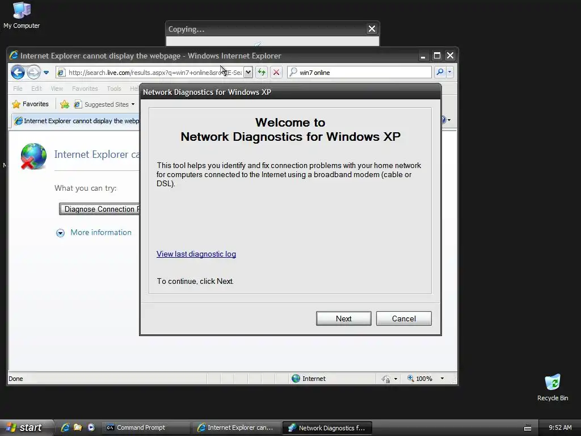Image resolution: width=581 pixels, height=436 pixels.
Task: Open the Edit menu in IE
Action: (36, 89)
